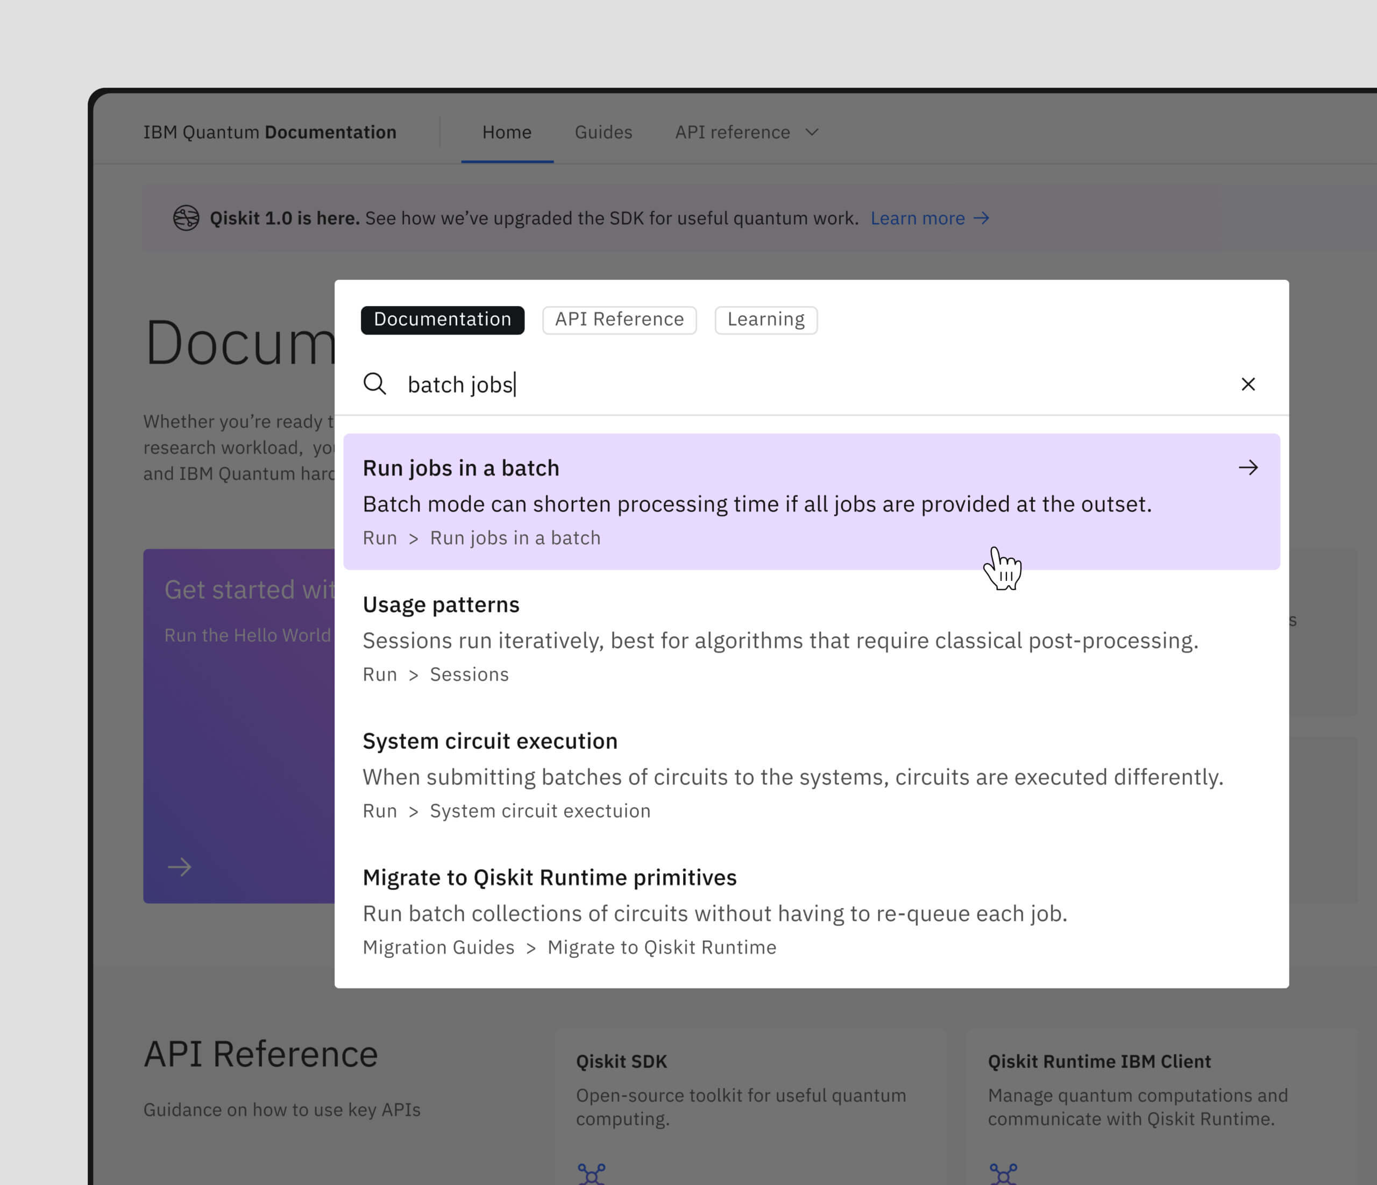Click 'Open-source toolkit for useful quantum computing' text

click(741, 1106)
